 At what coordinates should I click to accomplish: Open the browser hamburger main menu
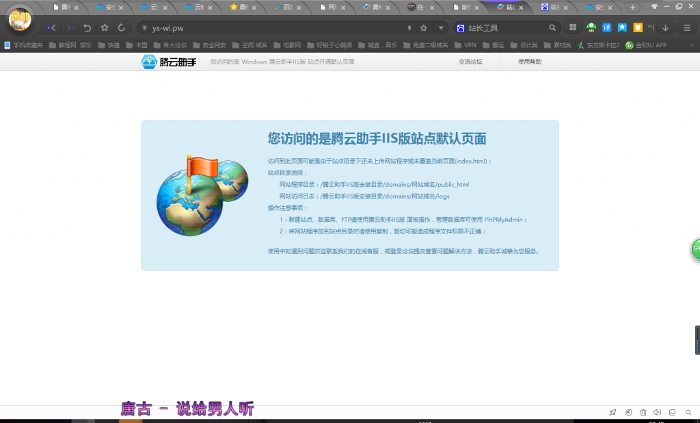pyautogui.click(x=686, y=28)
